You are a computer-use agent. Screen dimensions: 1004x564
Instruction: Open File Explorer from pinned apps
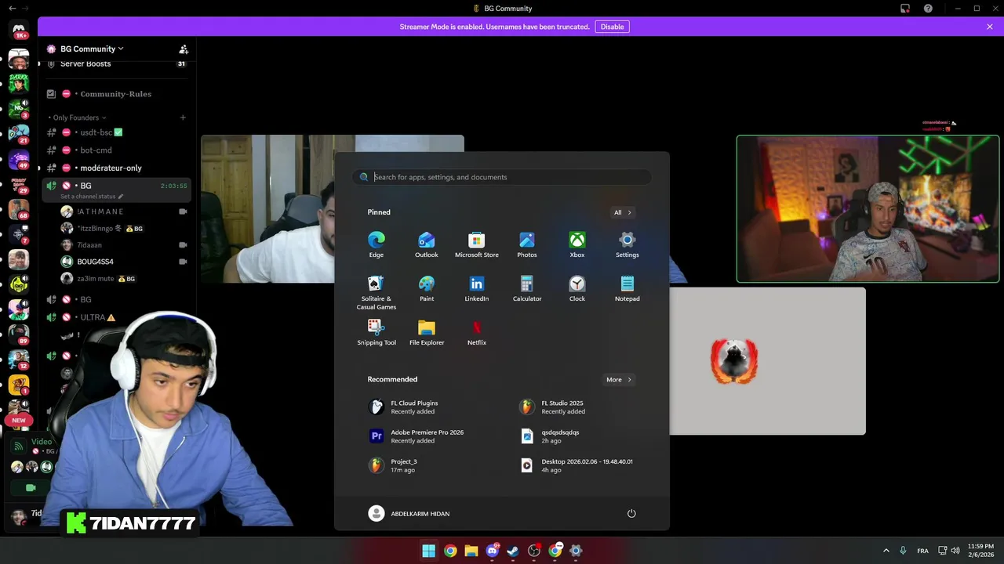point(427,332)
